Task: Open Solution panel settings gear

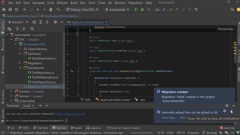Action: click(x=55, y=22)
